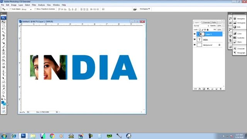Select the Path Selection tool
The width and height of the screenshot is (247, 139).
coord(3,78)
